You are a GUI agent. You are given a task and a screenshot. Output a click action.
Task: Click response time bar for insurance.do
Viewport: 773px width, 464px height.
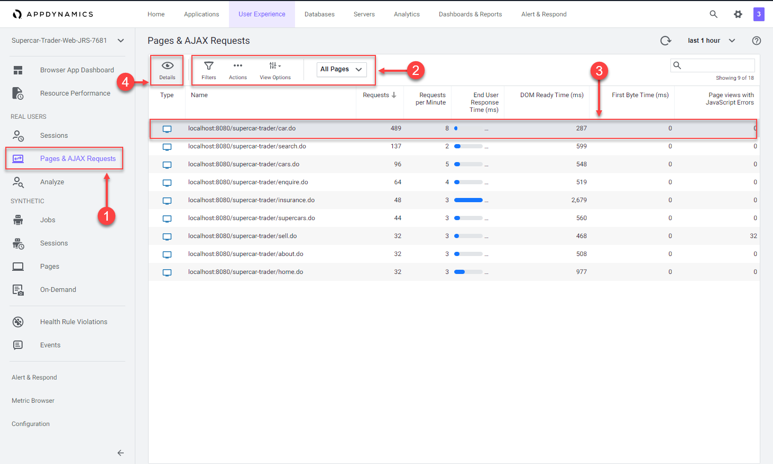[x=468, y=200]
